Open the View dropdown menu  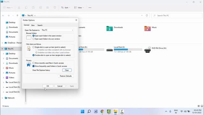coord(79,8)
